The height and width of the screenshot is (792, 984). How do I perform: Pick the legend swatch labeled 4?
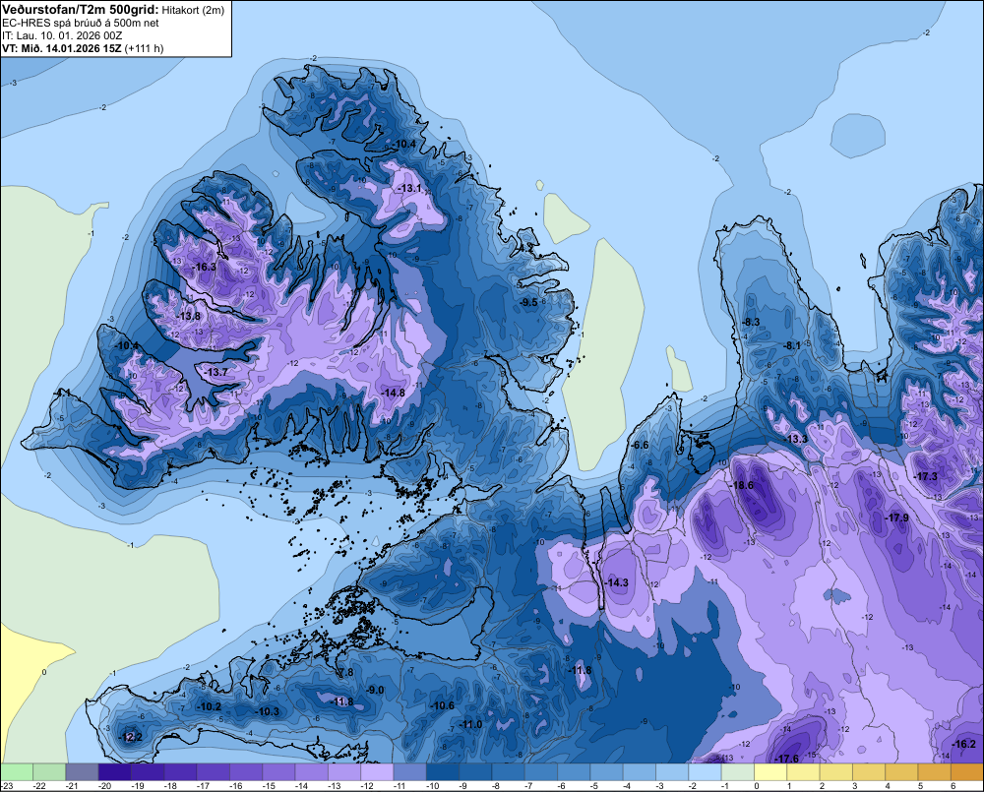pyautogui.click(x=901, y=771)
